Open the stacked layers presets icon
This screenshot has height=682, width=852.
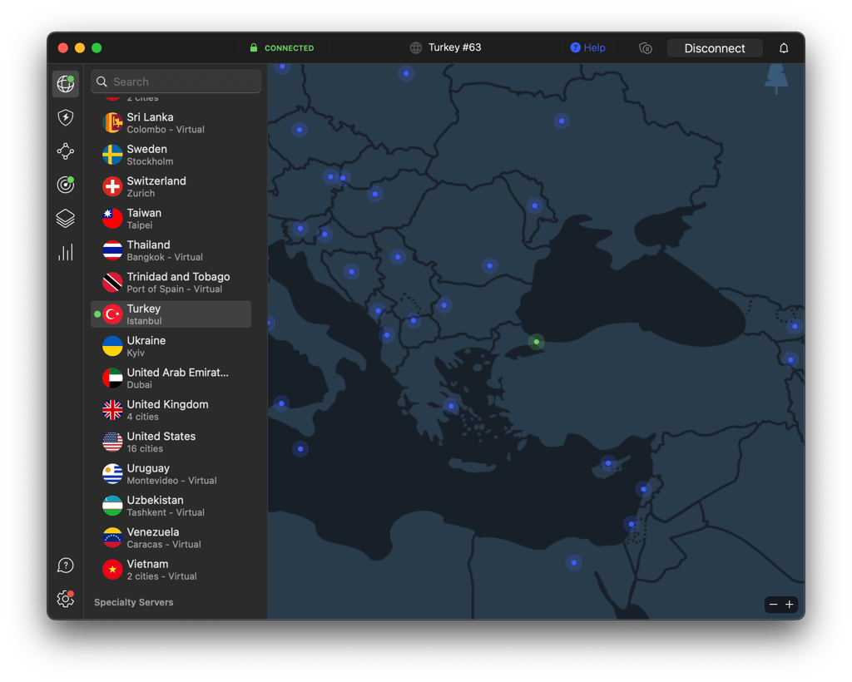(x=66, y=218)
